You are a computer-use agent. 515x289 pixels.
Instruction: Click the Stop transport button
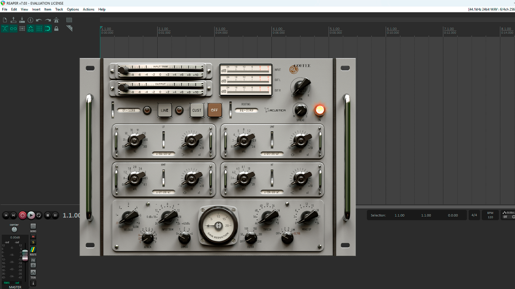pyautogui.click(x=48, y=215)
